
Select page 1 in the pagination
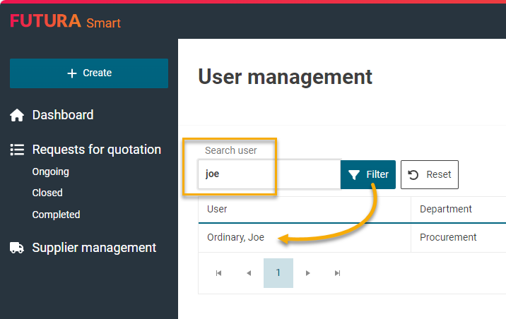click(x=278, y=273)
